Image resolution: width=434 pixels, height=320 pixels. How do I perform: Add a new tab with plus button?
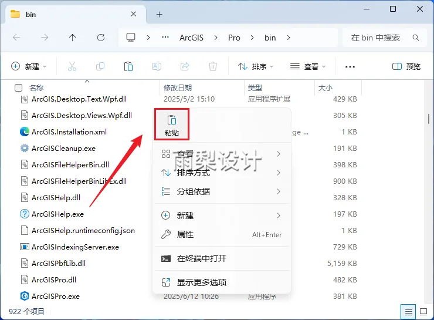click(x=159, y=15)
